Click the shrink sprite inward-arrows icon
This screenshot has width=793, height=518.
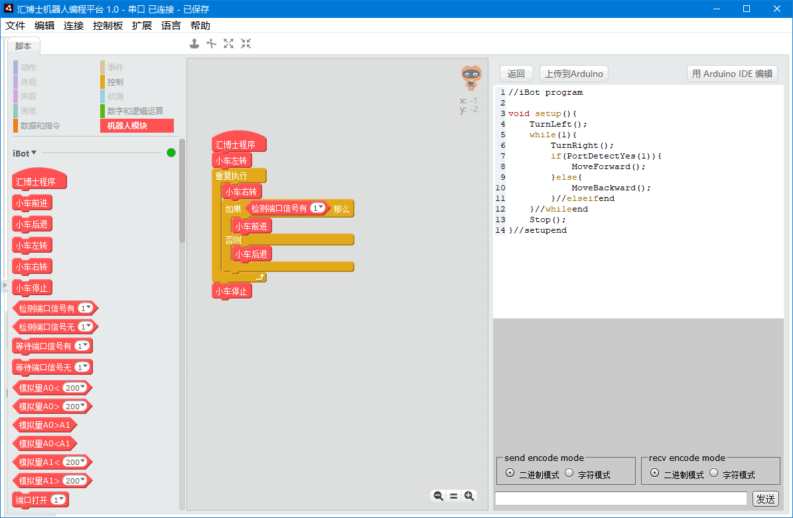(x=246, y=44)
